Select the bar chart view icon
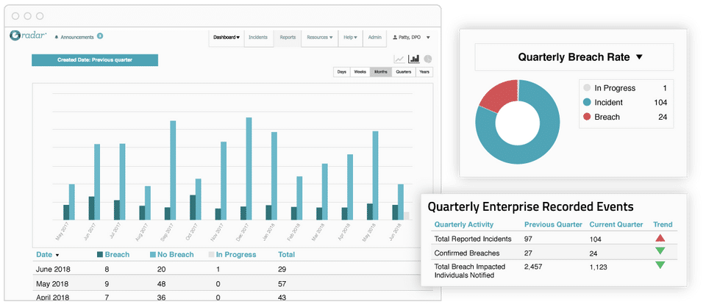This screenshot has width=706, height=304. [414, 59]
